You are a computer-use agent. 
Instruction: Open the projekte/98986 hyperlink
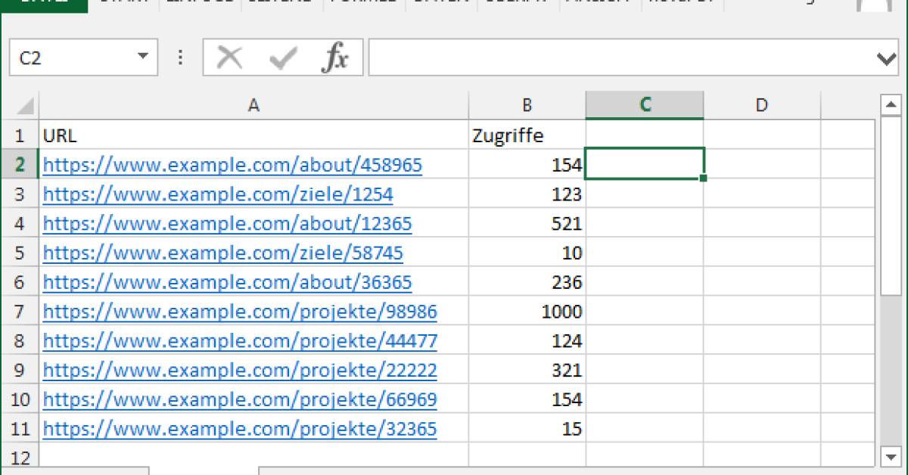click(240, 311)
